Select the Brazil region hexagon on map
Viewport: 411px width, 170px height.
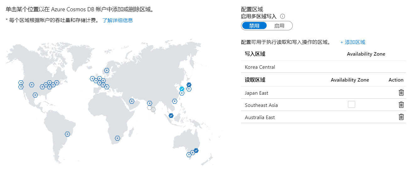click(67, 134)
